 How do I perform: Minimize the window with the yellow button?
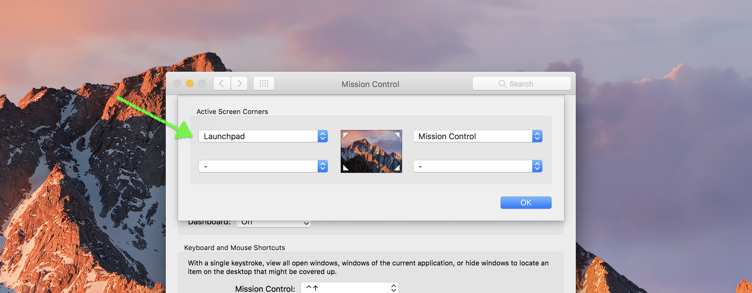pos(190,83)
